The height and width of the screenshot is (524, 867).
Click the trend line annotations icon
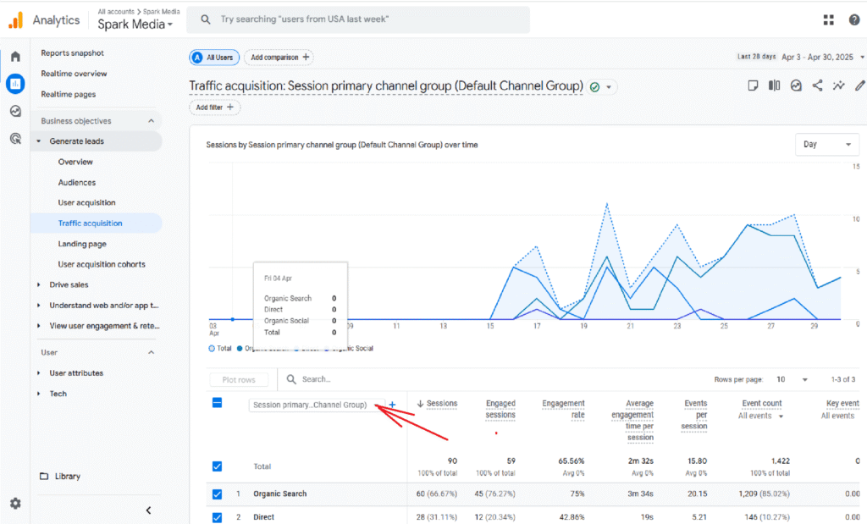pos(839,85)
